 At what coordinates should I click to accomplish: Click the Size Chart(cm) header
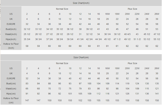[81, 57]
